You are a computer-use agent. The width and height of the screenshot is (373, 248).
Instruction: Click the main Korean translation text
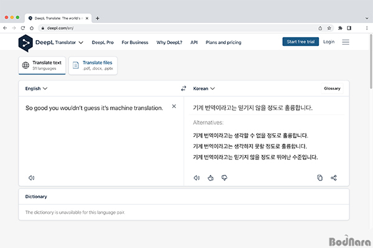(x=252, y=108)
